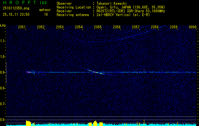Click the 2351 time marker
This screenshot has width=199, height=126.
22,27
